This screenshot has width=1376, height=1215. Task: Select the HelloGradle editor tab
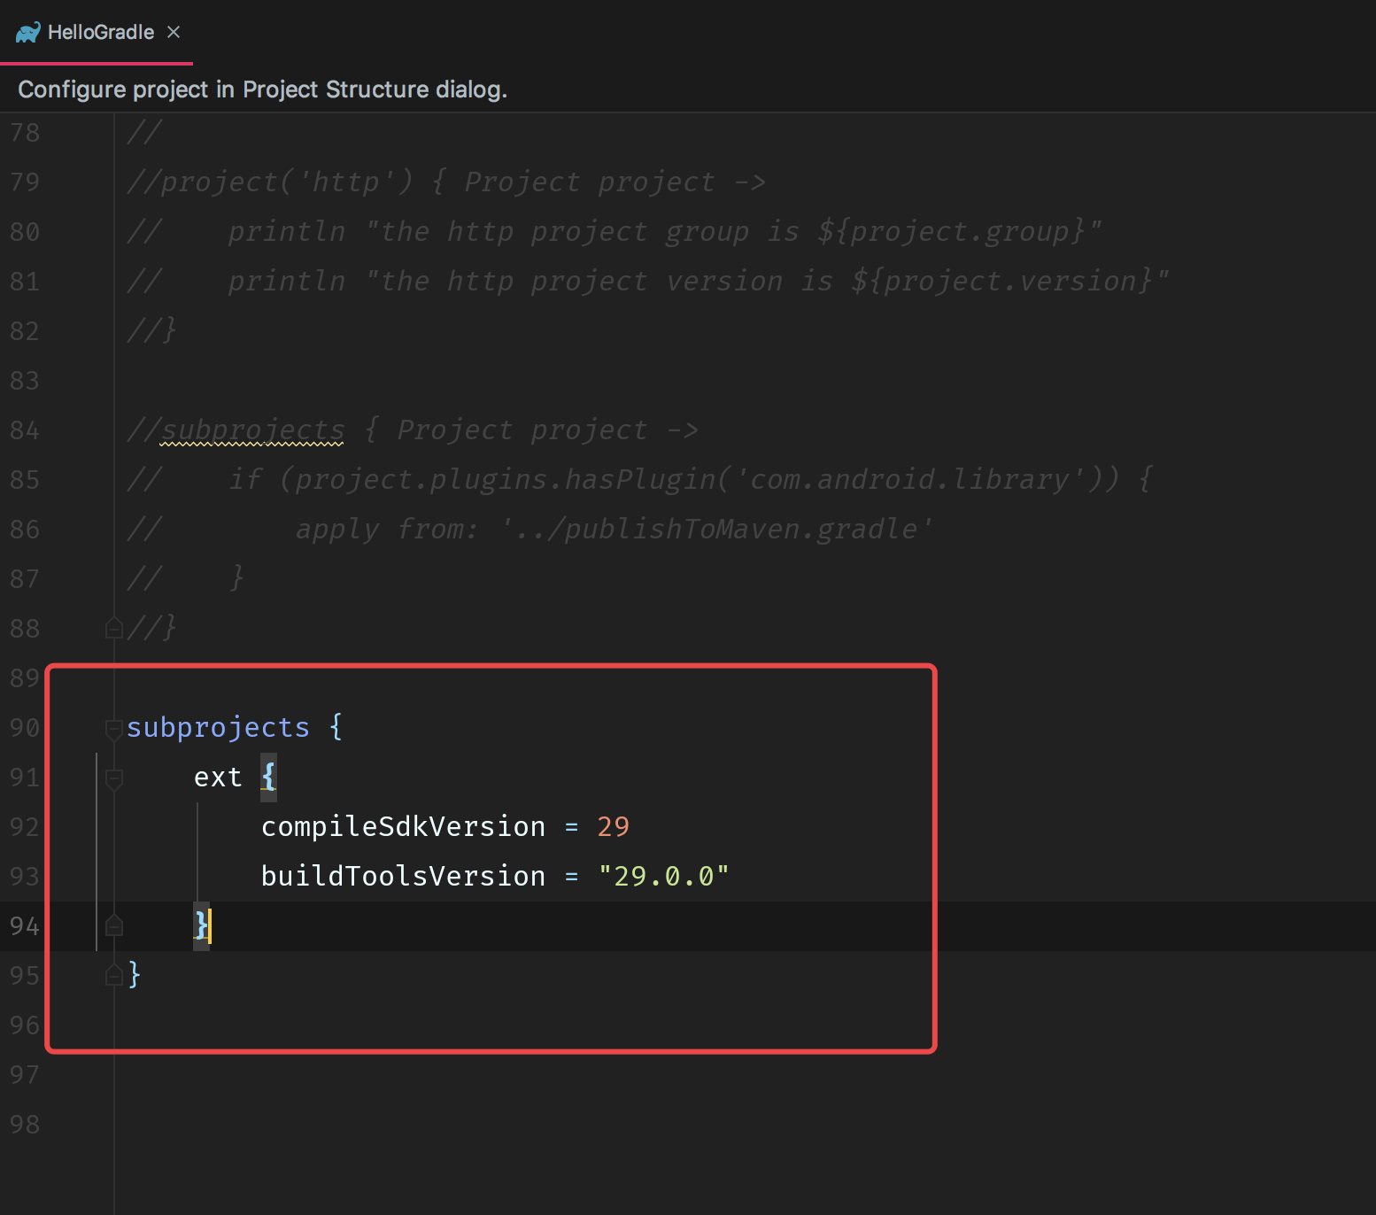click(x=97, y=32)
